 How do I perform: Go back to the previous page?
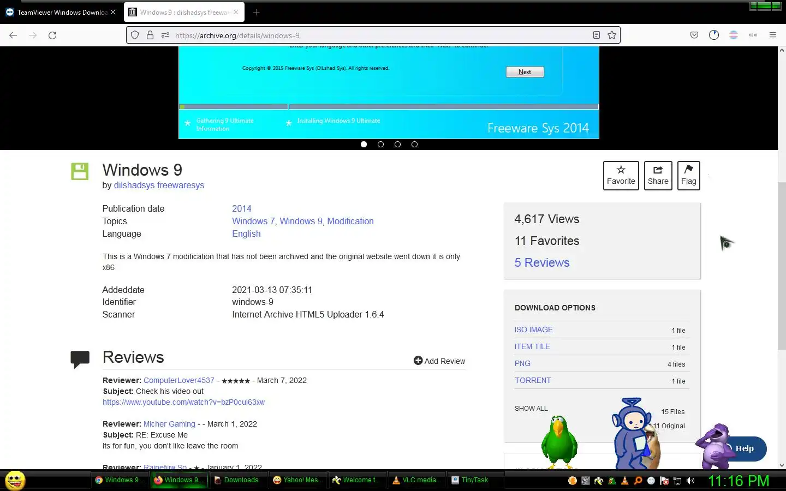[13, 35]
